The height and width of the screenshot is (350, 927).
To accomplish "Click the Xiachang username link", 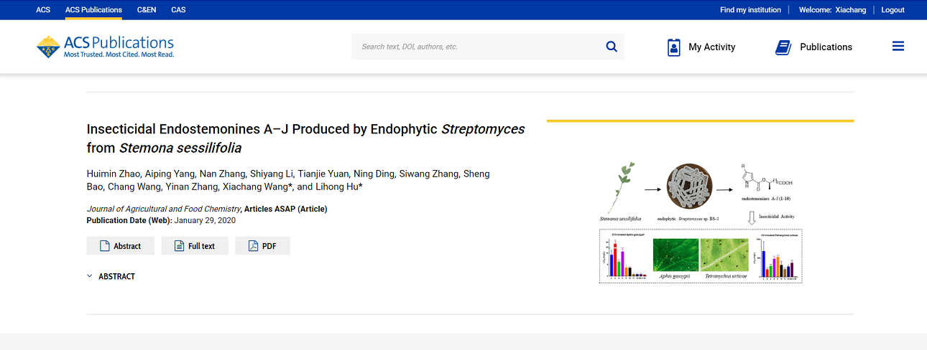I will point(850,10).
